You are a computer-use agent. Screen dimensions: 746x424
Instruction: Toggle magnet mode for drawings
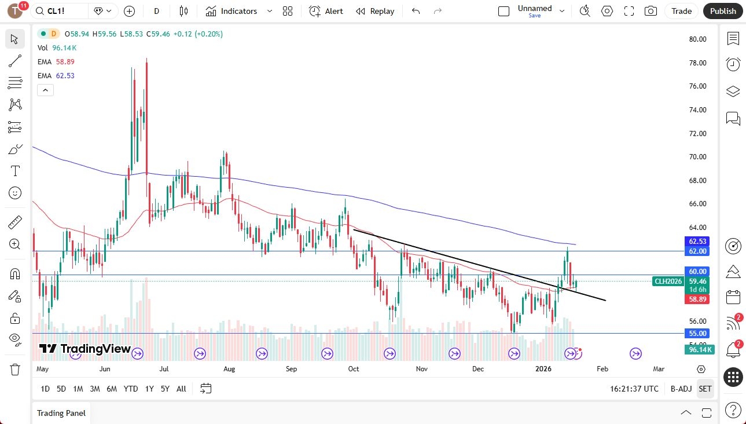point(15,273)
